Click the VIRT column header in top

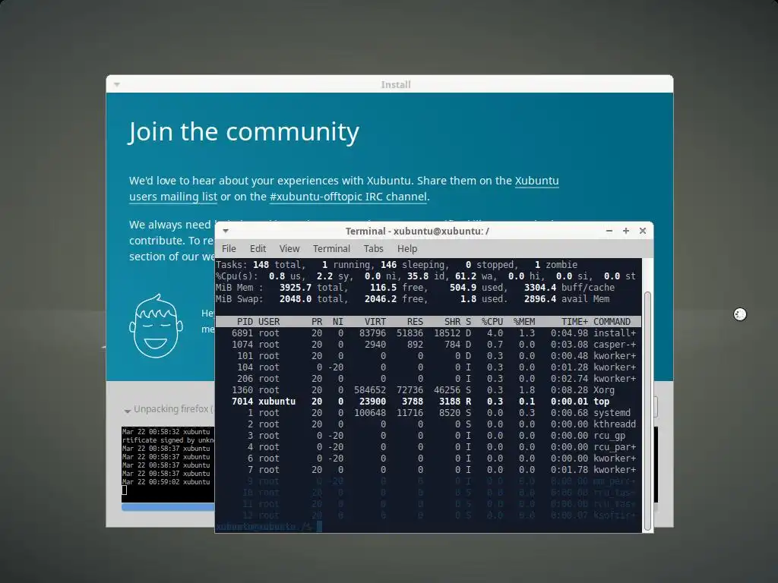click(x=375, y=322)
